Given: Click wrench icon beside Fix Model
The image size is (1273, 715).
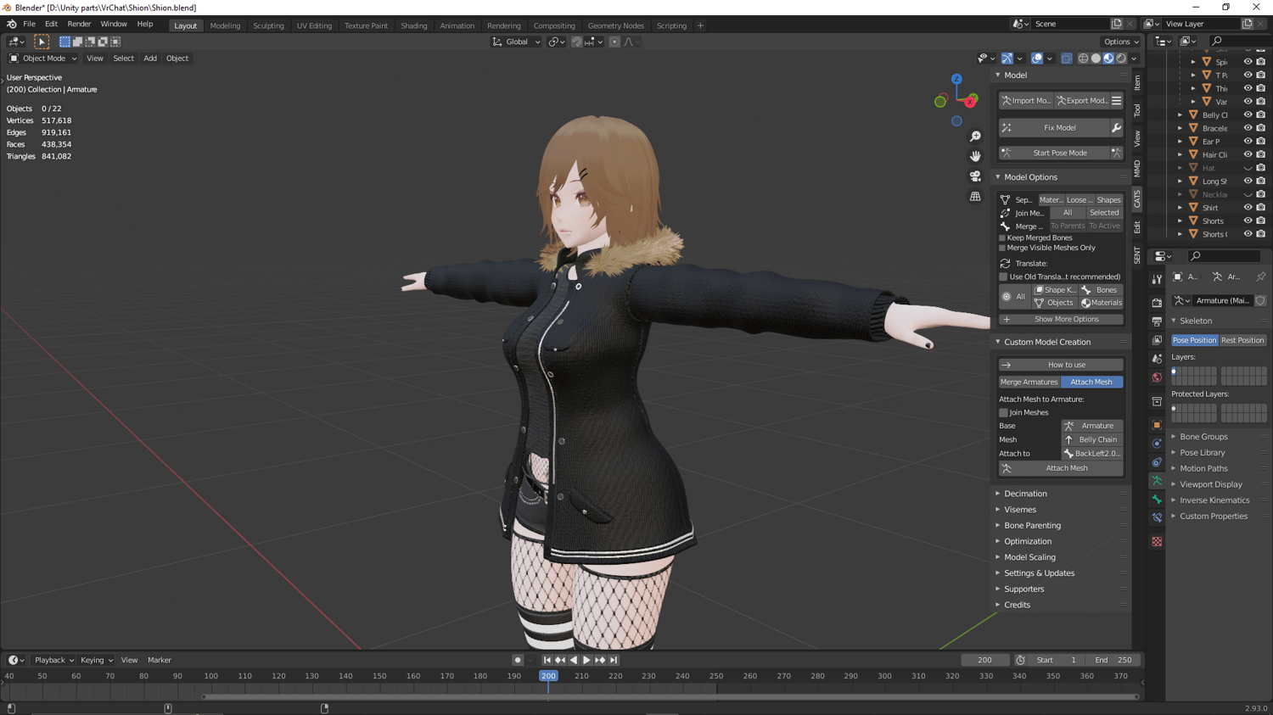Looking at the screenshot, I should 1117,127.
